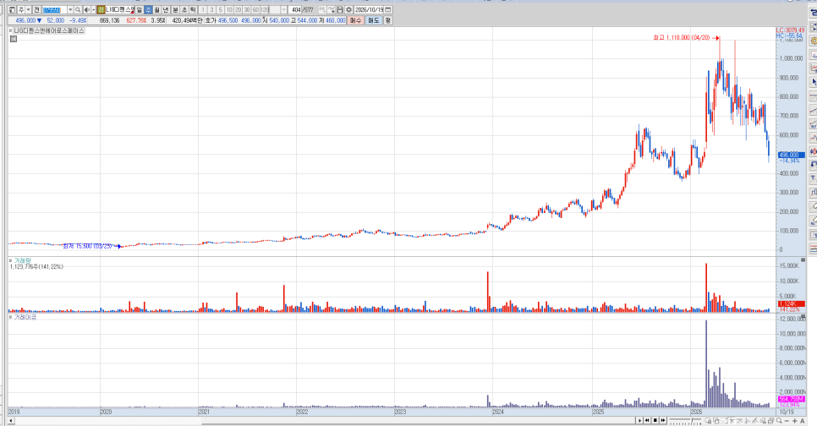Click the current price tag 496,000 on axis
The height and width of the screenshot is (426, 817).
point(791,155)
